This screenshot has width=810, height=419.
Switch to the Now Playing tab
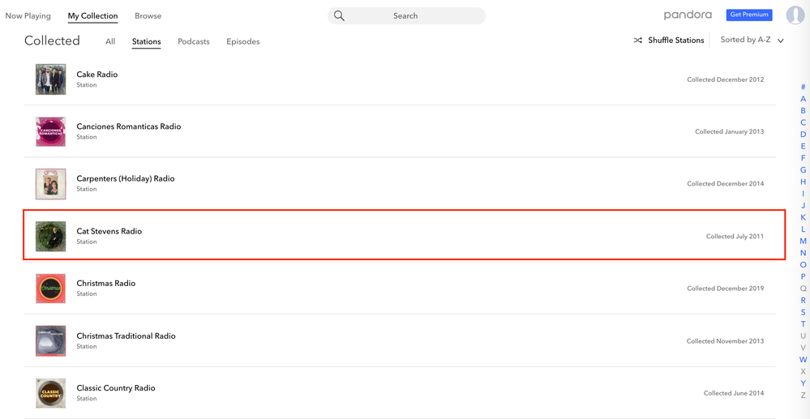coord(28,15)
